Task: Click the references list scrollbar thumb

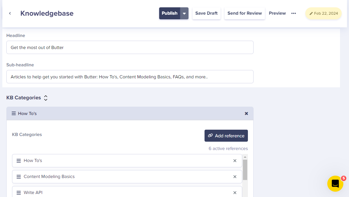Action: click(x=245, y=170)
